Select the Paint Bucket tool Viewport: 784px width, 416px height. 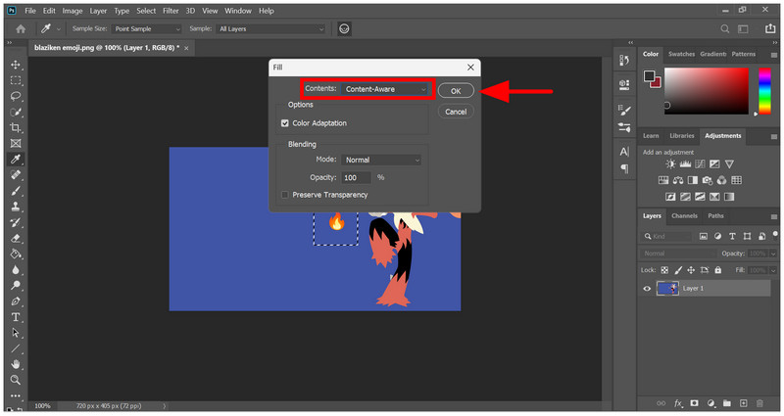coord(16,254)
